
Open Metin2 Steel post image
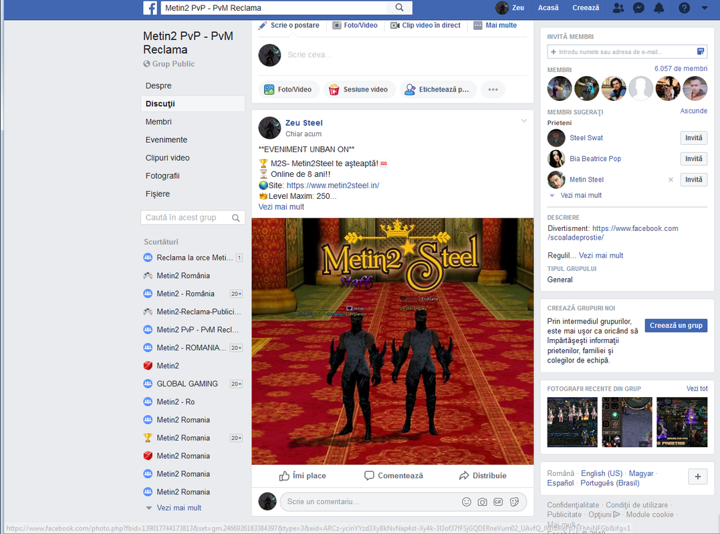coord(392,342)
